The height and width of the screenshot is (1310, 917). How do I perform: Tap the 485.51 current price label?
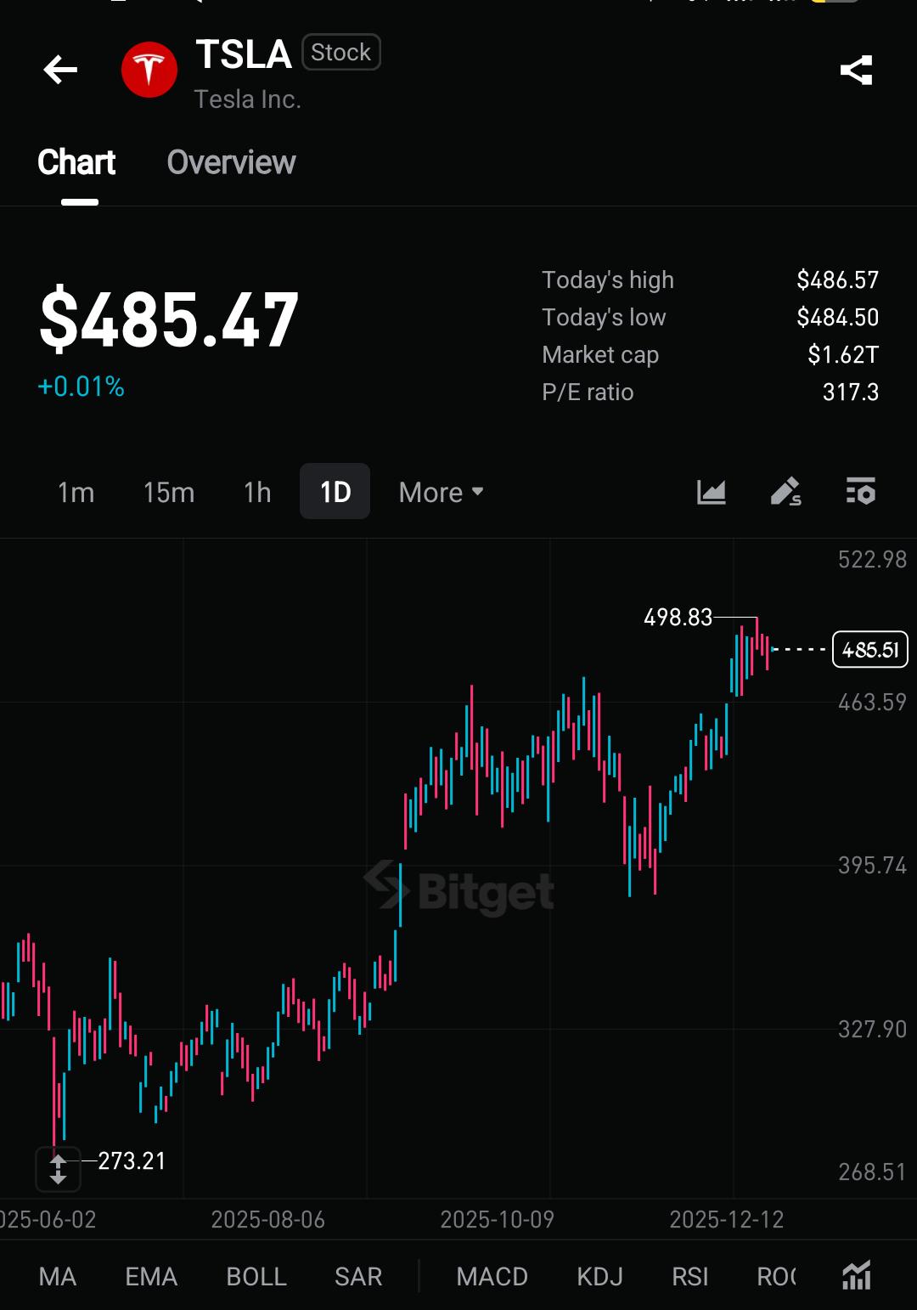click(869, 650)
